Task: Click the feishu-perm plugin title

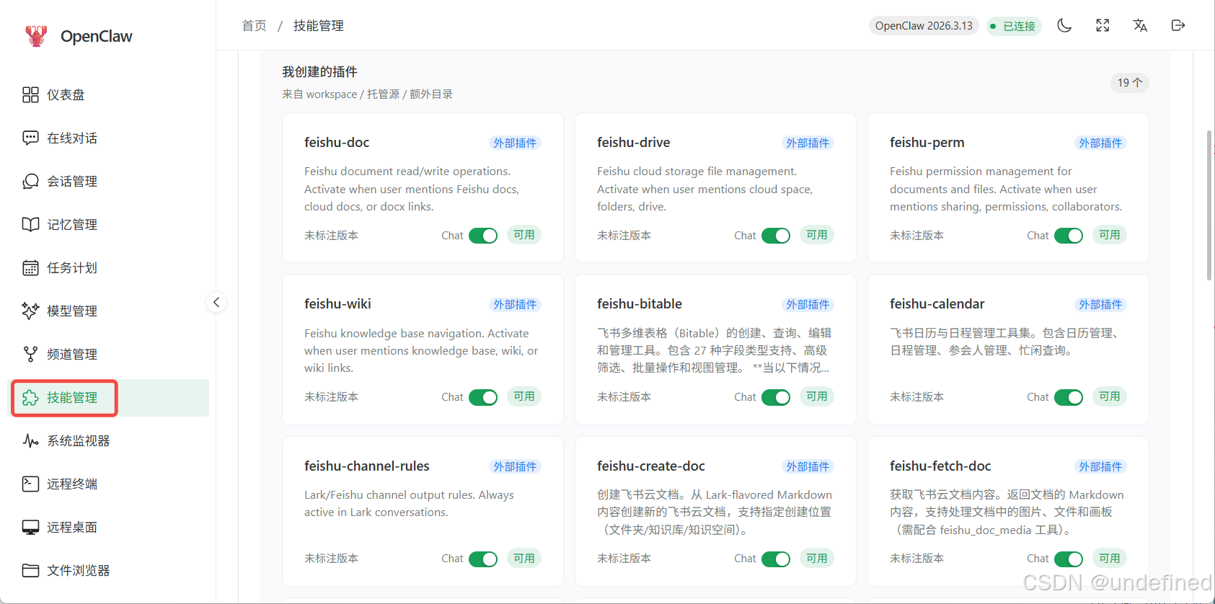Action: tap(927, 143)
